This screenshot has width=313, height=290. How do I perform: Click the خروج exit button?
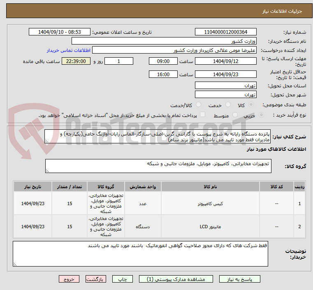(x=69, y=279)
